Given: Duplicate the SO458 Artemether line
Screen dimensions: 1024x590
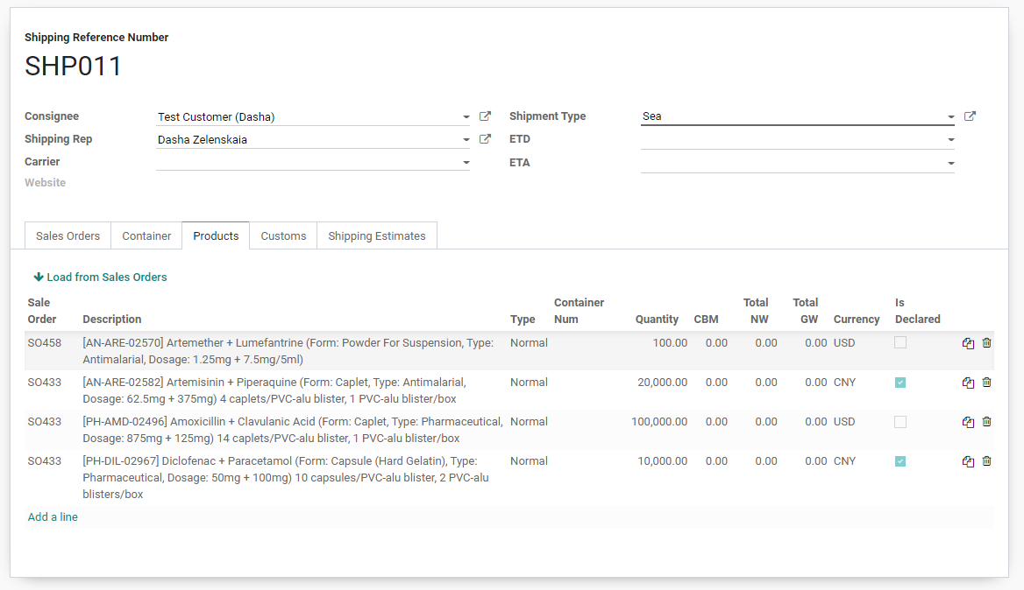Looking at the screenshot, I should pos(968,343).
